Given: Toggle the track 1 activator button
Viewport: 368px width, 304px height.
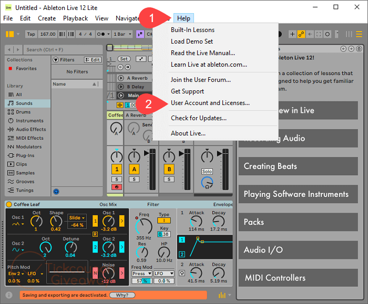Looking at the screenshot, I should 117,169.
